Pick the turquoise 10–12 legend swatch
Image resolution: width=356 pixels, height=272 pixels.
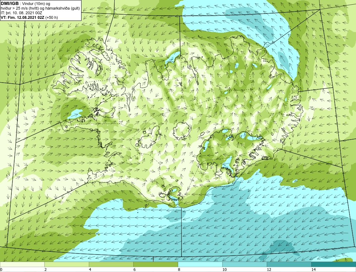coord(245,264)
